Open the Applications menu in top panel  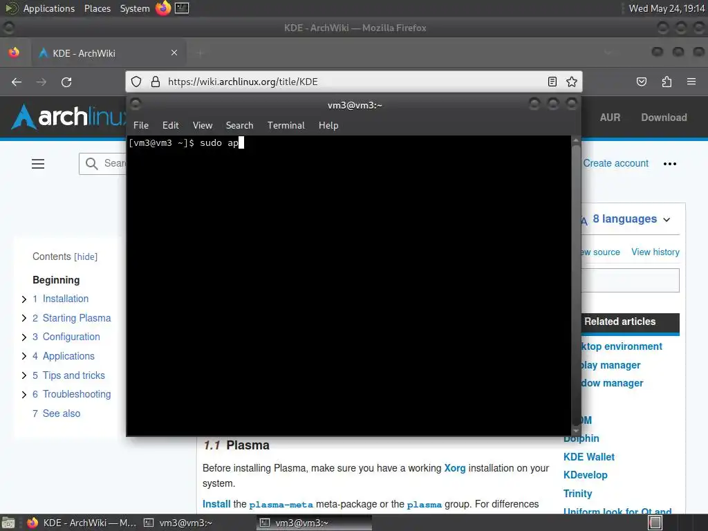[x=49, y=8]
